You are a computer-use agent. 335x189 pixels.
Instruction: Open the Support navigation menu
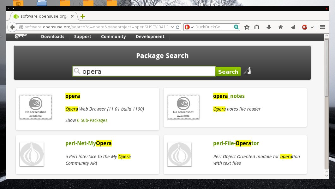tap(83, 37)
